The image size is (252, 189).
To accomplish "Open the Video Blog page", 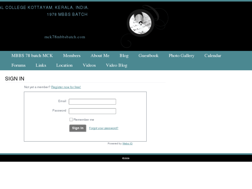I will [x=116, y=66].
